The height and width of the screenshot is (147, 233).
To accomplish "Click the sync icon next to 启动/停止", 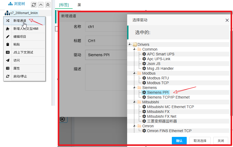I will (x=7, y=76).
